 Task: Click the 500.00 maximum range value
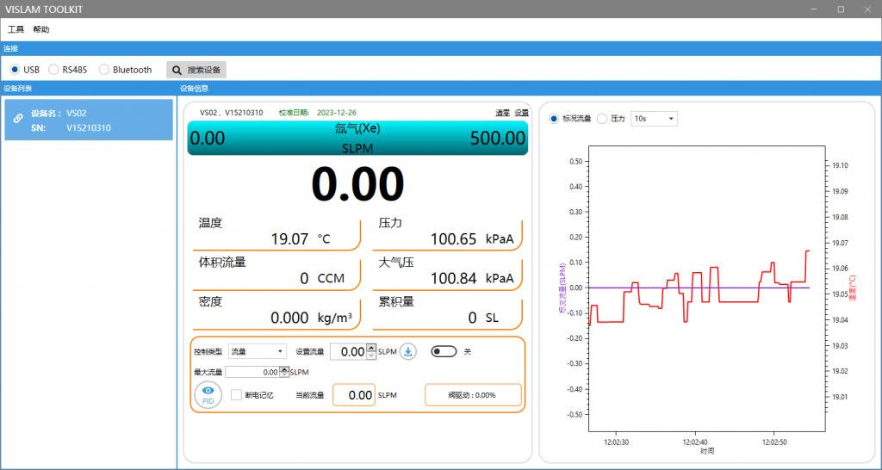tap(498, 139)
